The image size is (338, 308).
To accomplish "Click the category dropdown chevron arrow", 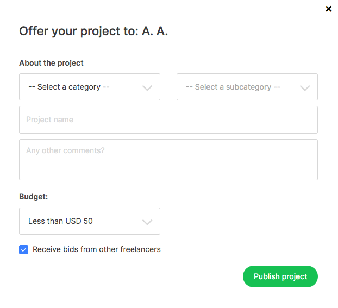I will coord(147,88).
